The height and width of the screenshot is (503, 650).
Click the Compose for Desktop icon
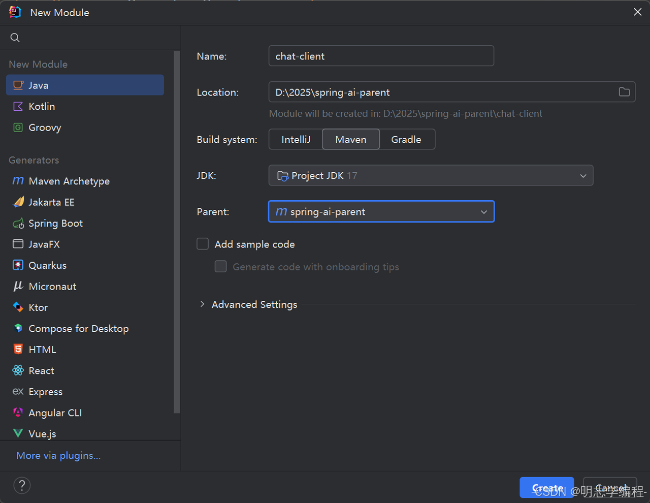18,328
